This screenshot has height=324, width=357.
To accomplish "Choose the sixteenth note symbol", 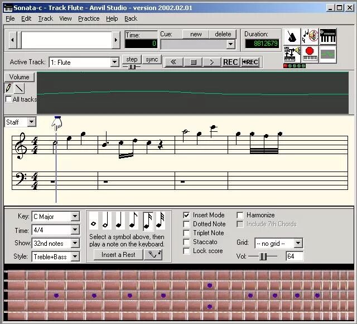I will coord(148,221).
